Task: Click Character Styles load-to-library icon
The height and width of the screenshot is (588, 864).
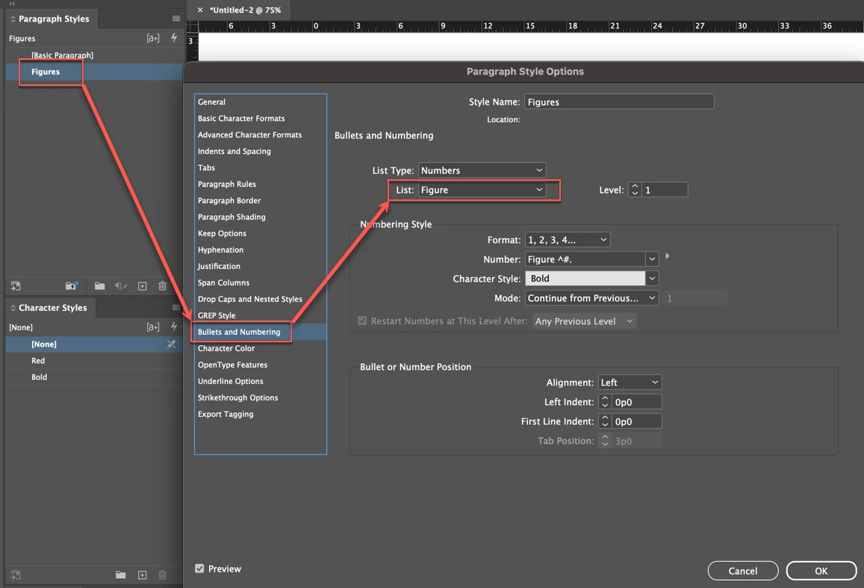Action: click(16, 575)
